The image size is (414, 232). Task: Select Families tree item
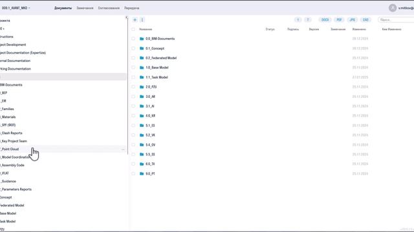pyautogui.click(x=7, y=109)
